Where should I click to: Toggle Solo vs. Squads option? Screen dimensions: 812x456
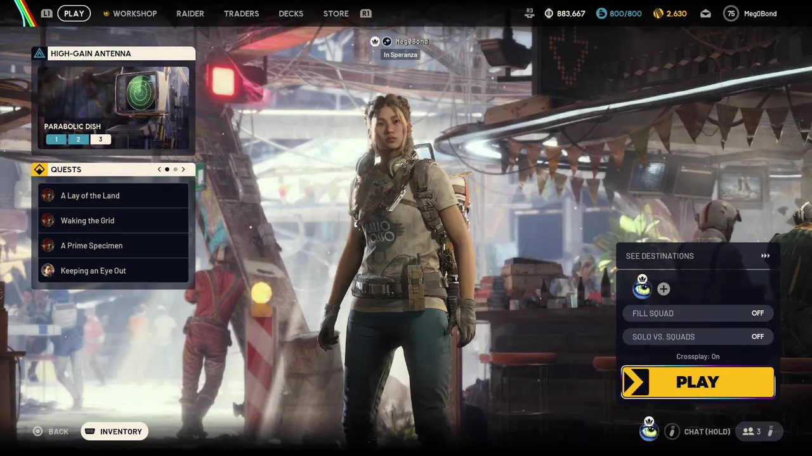coord(698,336)
